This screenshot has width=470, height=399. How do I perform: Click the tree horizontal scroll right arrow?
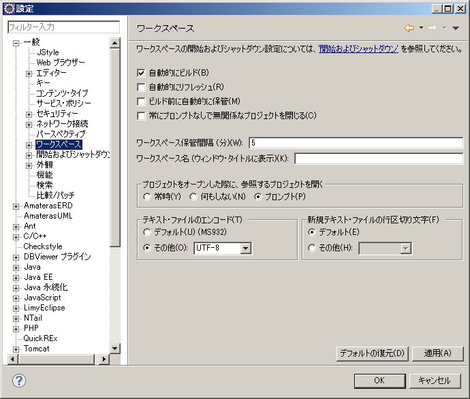(x=104, y=359)
